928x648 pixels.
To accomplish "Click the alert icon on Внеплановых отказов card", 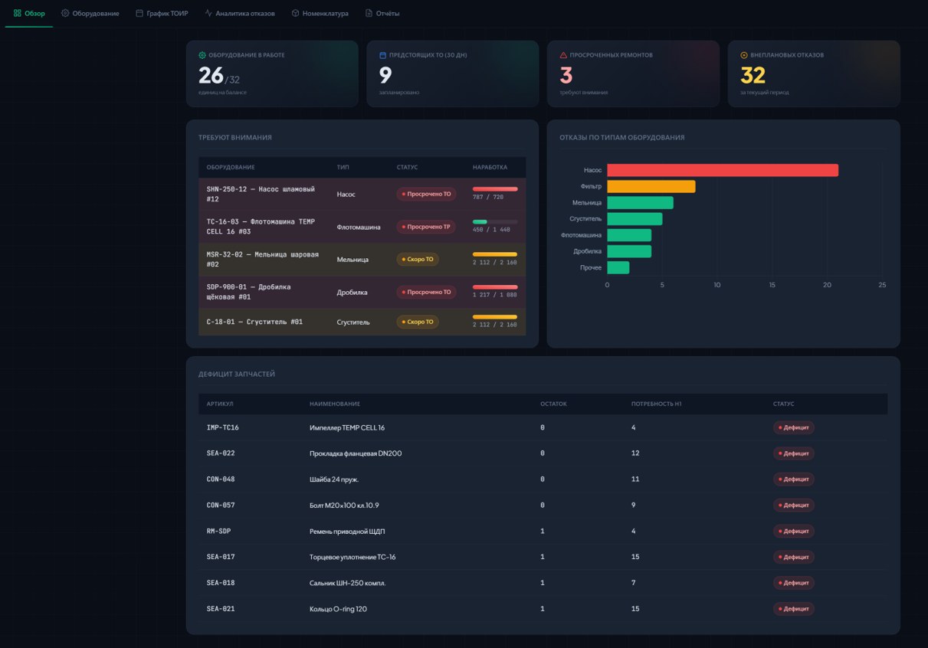I will click(744, 55).
